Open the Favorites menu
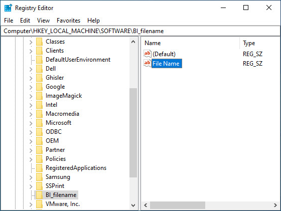 68,21
